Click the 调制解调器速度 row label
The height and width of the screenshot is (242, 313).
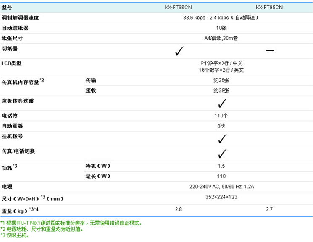click(20, 18)
